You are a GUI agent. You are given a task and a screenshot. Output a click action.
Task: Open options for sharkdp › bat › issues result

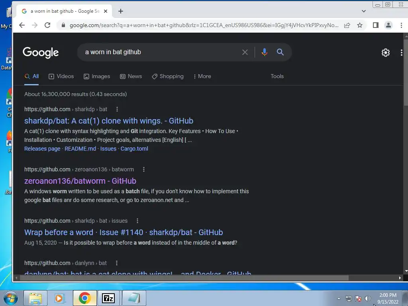tap(137, 221)
